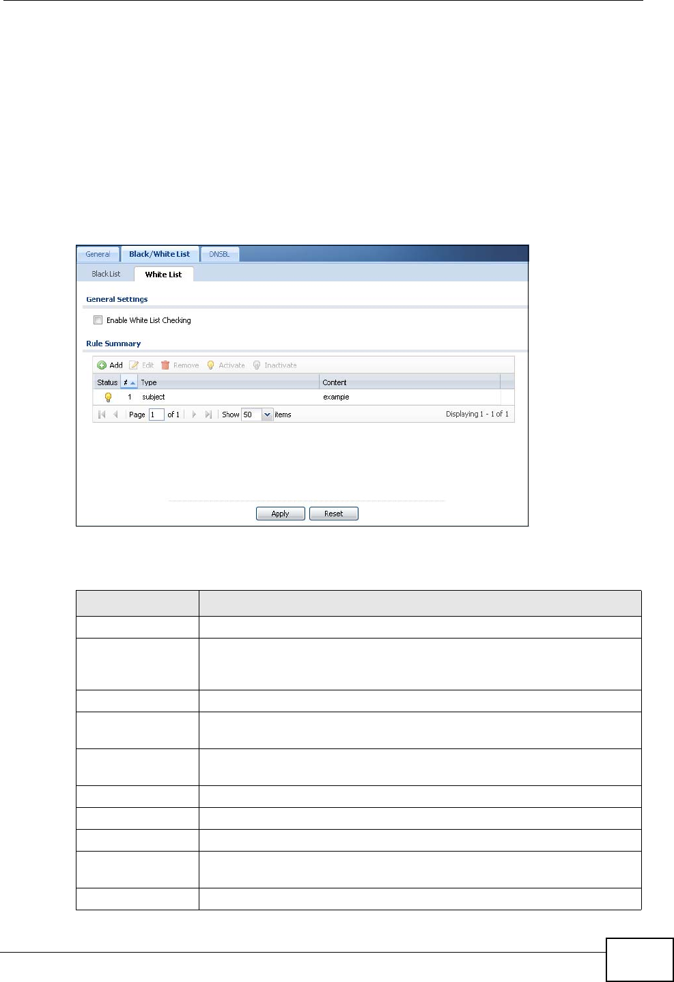Image resolution: width=674 pixels, height=982 pixels.
Task: Click the Edit rule pencil icon
Action: coord(134,365)
